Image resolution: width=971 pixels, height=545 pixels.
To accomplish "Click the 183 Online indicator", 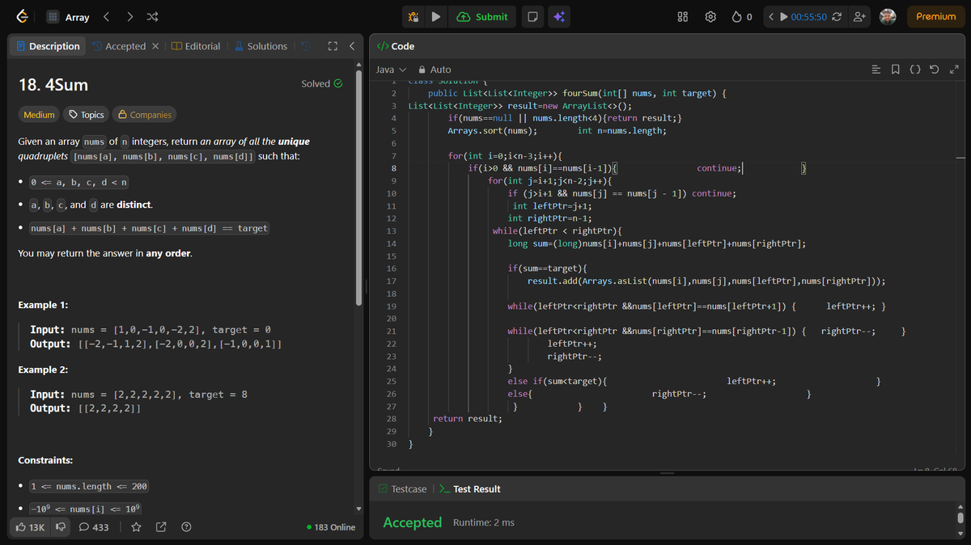I will [332, 527].
